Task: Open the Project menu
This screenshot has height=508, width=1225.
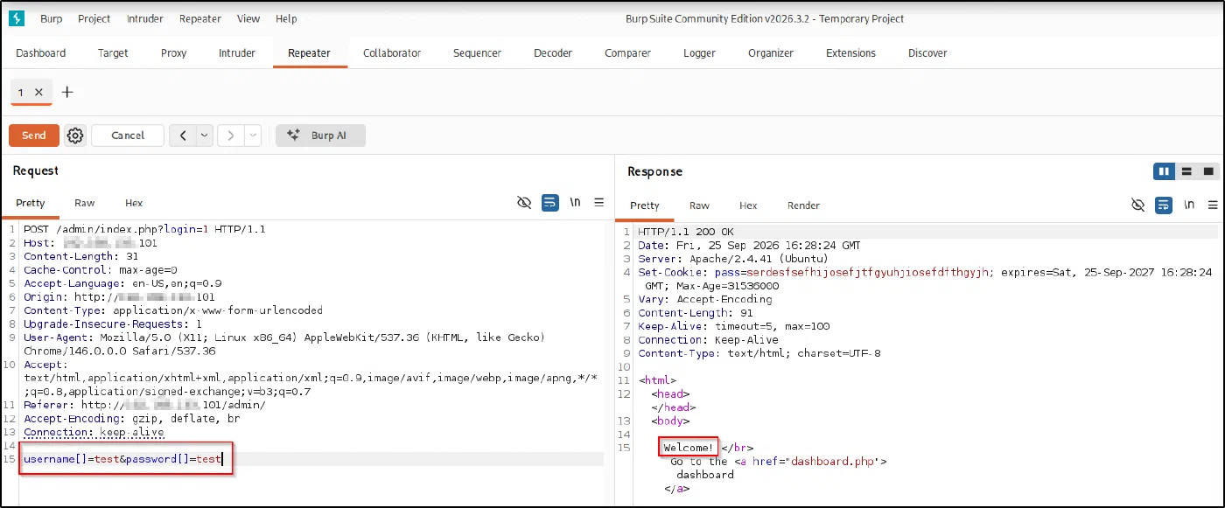Action: pos(94,18)
